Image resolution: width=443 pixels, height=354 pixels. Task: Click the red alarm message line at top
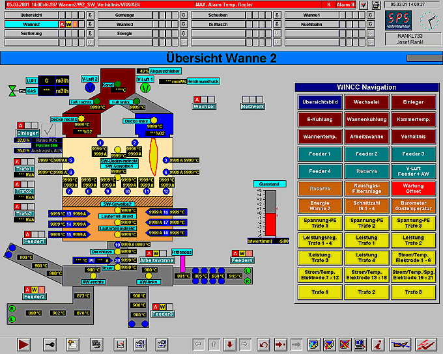(180, 5)
